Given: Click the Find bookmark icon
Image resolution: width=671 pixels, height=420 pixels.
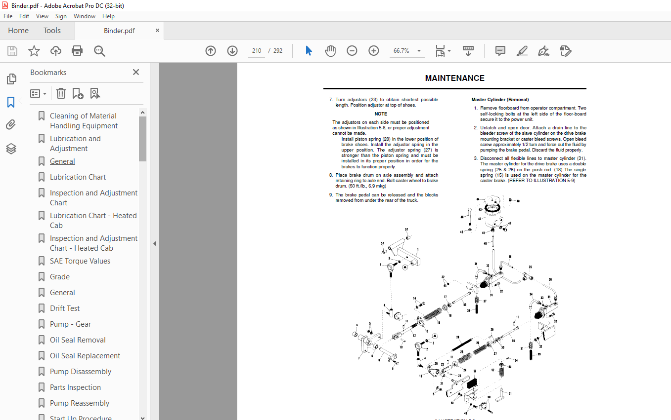Looking at the screenshot, I should click(95, 93).
